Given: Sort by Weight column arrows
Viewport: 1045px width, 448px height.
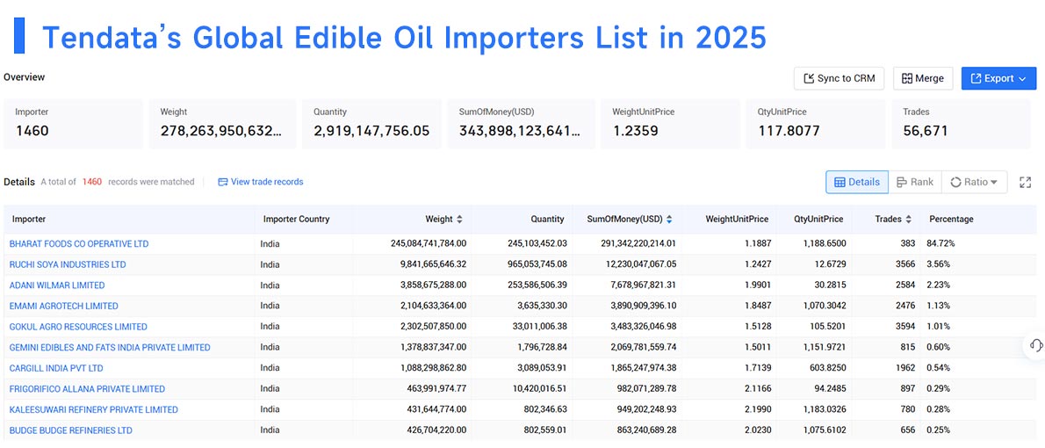Looking at the screenshot, I should point(459,219).
